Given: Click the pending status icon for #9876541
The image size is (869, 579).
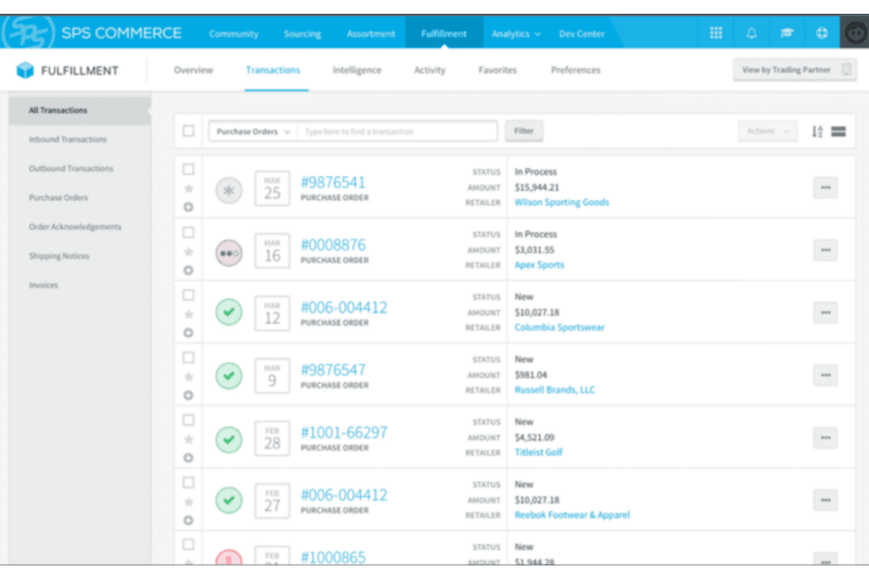Looking at the screenshot, I should 229,191.
